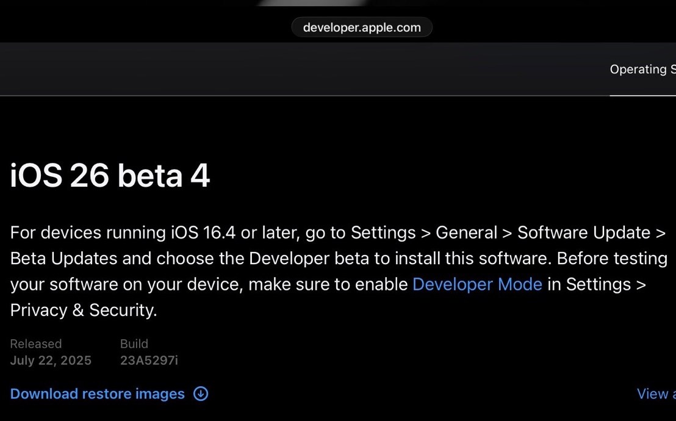This screenshot has width=676, height=421.
Task: Tap the Released label
Action: (35, 344)
